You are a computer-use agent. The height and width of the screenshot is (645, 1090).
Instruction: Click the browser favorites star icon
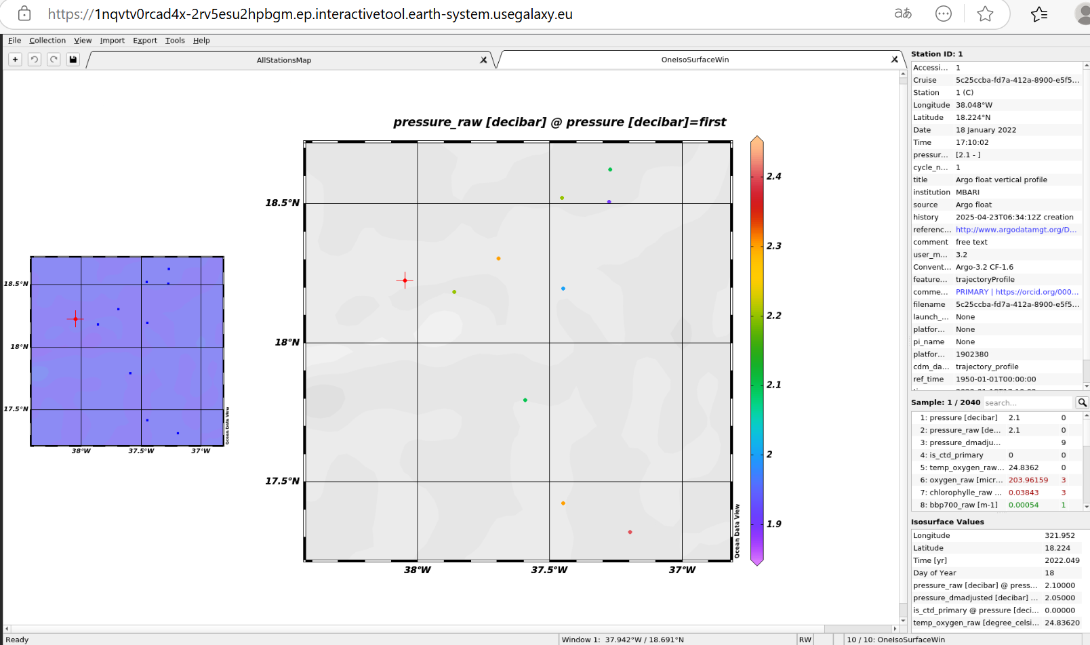[986, 13]
